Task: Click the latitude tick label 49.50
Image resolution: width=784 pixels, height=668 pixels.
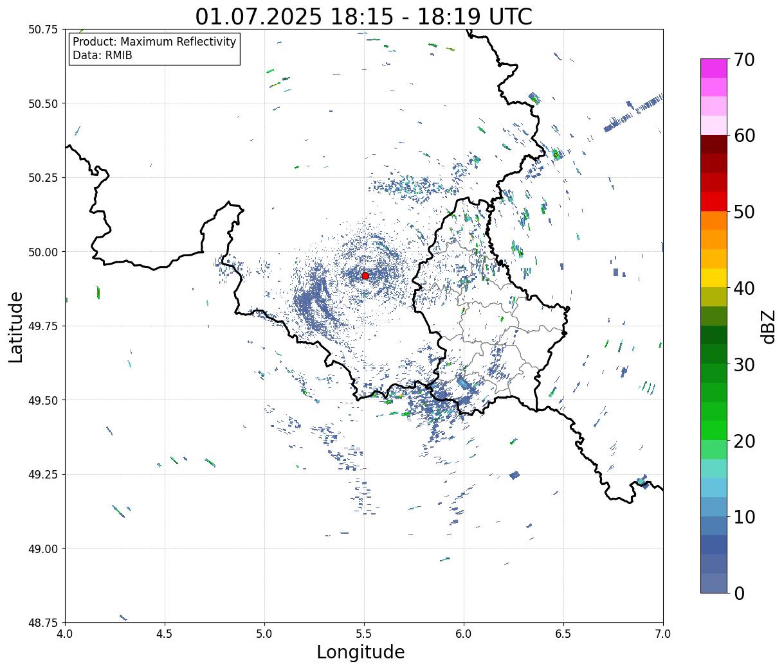Action: tap(42, 400)
